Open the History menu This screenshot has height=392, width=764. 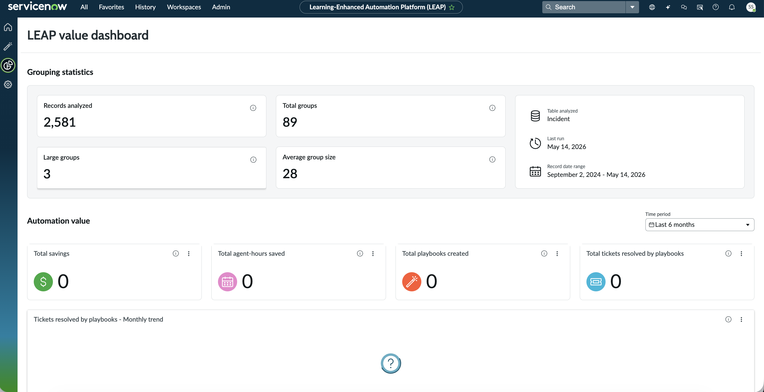[145, 7]
